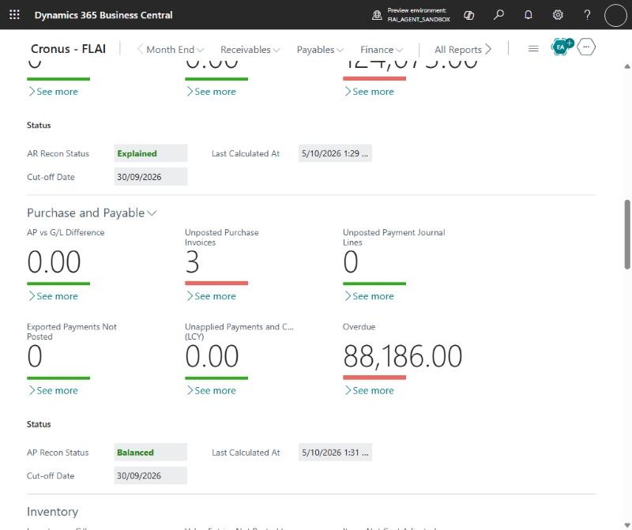The width and height of the screenshot is (632, 530).
Task: See more under Unapplied Payments (LCY)
Action: 211,390
